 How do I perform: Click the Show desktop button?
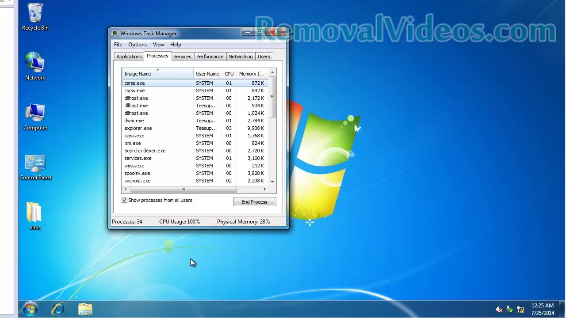pyautogui.click(x=562, y=309)
